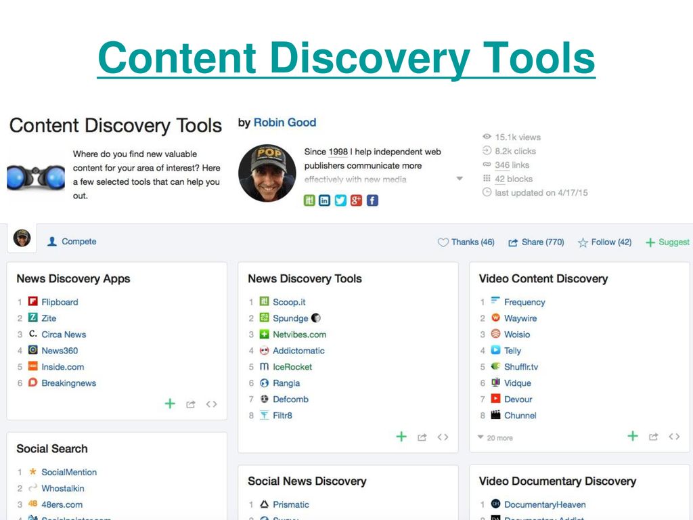The width and height of the screenshot is (693, 520).
Task: Open the Whostalkin link
Action: (63, 489)
